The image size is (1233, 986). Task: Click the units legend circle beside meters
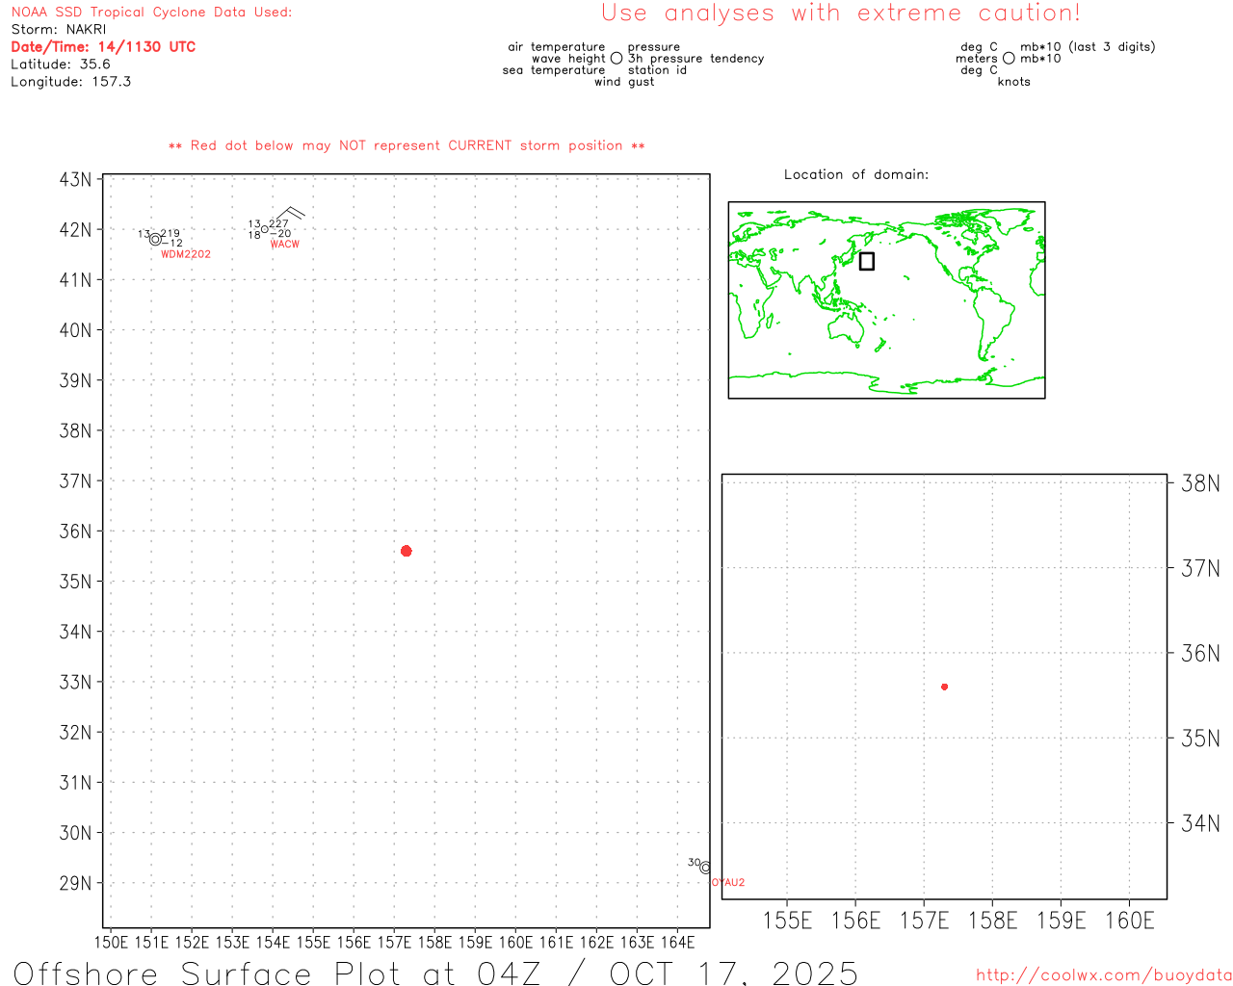(x=1009, y=59)
